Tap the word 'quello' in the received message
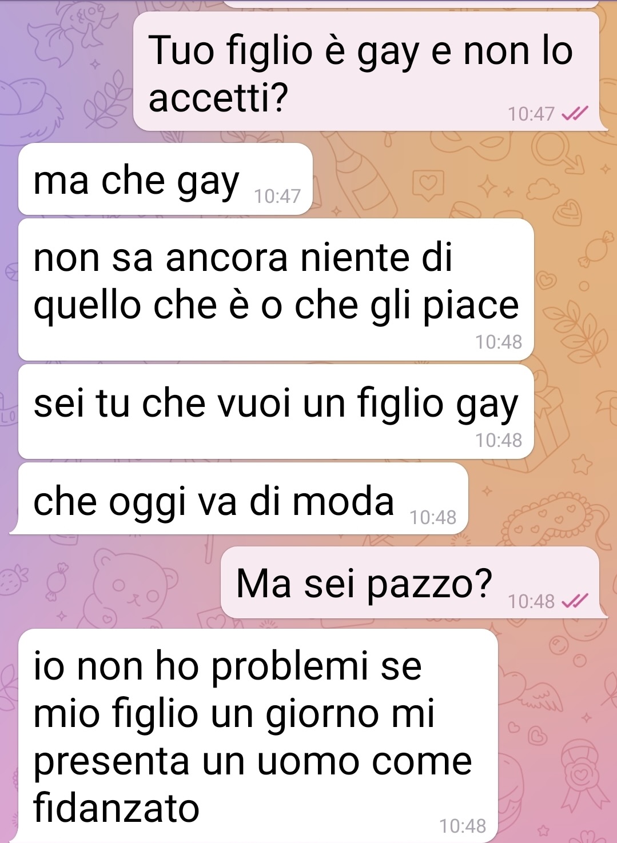This screenshot has height=843, width=617. point(87,306)
